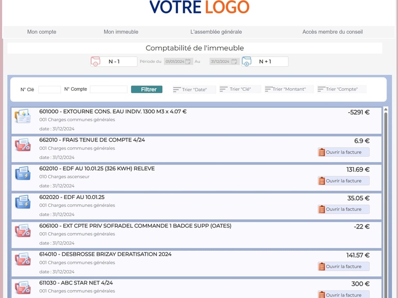Sort entries by Trier "Clé"

click(240, 89)
